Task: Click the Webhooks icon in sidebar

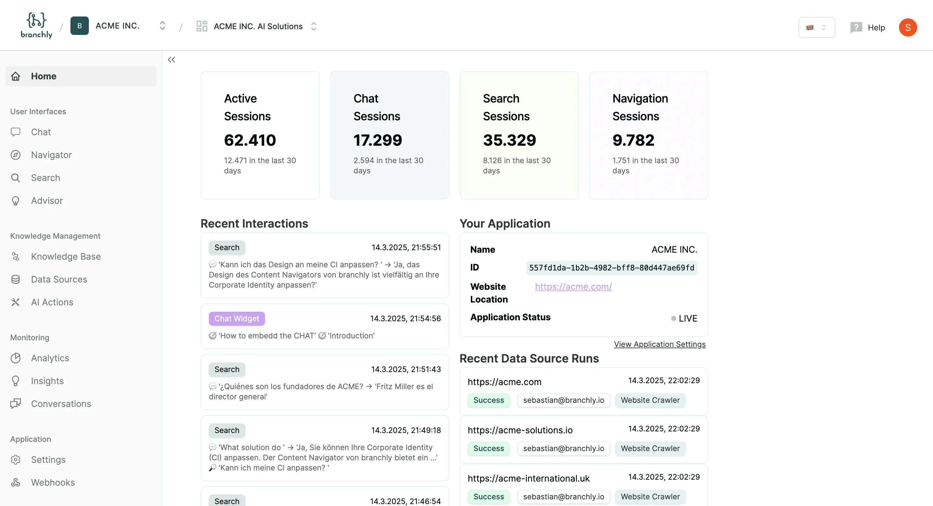Action: pos(16,482)
